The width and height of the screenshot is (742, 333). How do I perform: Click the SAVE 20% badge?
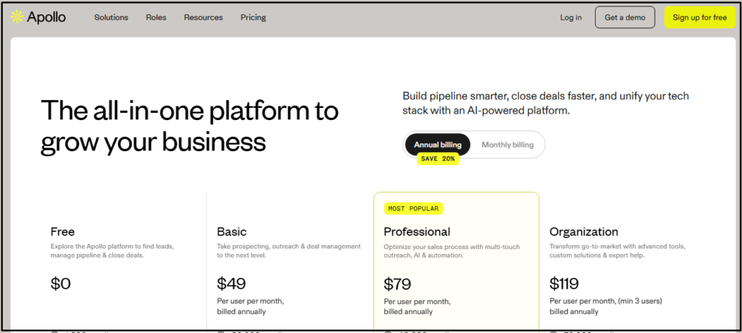[x=438, y=159]
